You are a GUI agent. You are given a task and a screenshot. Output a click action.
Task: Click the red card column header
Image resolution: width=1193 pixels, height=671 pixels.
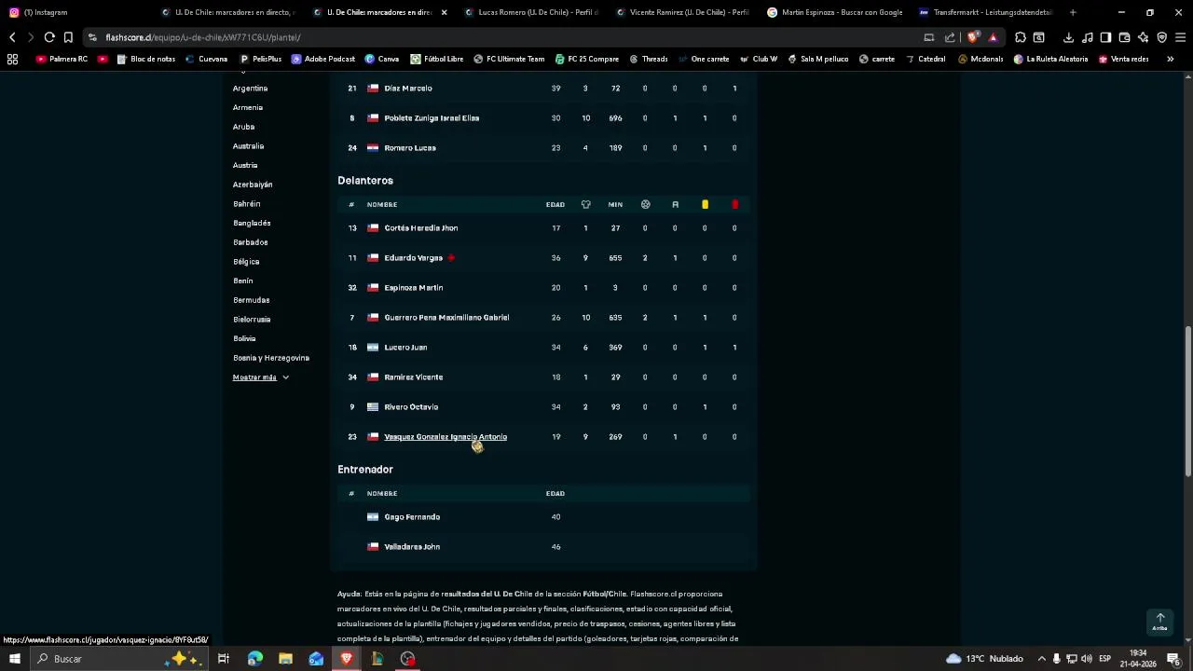click(734, 204)
